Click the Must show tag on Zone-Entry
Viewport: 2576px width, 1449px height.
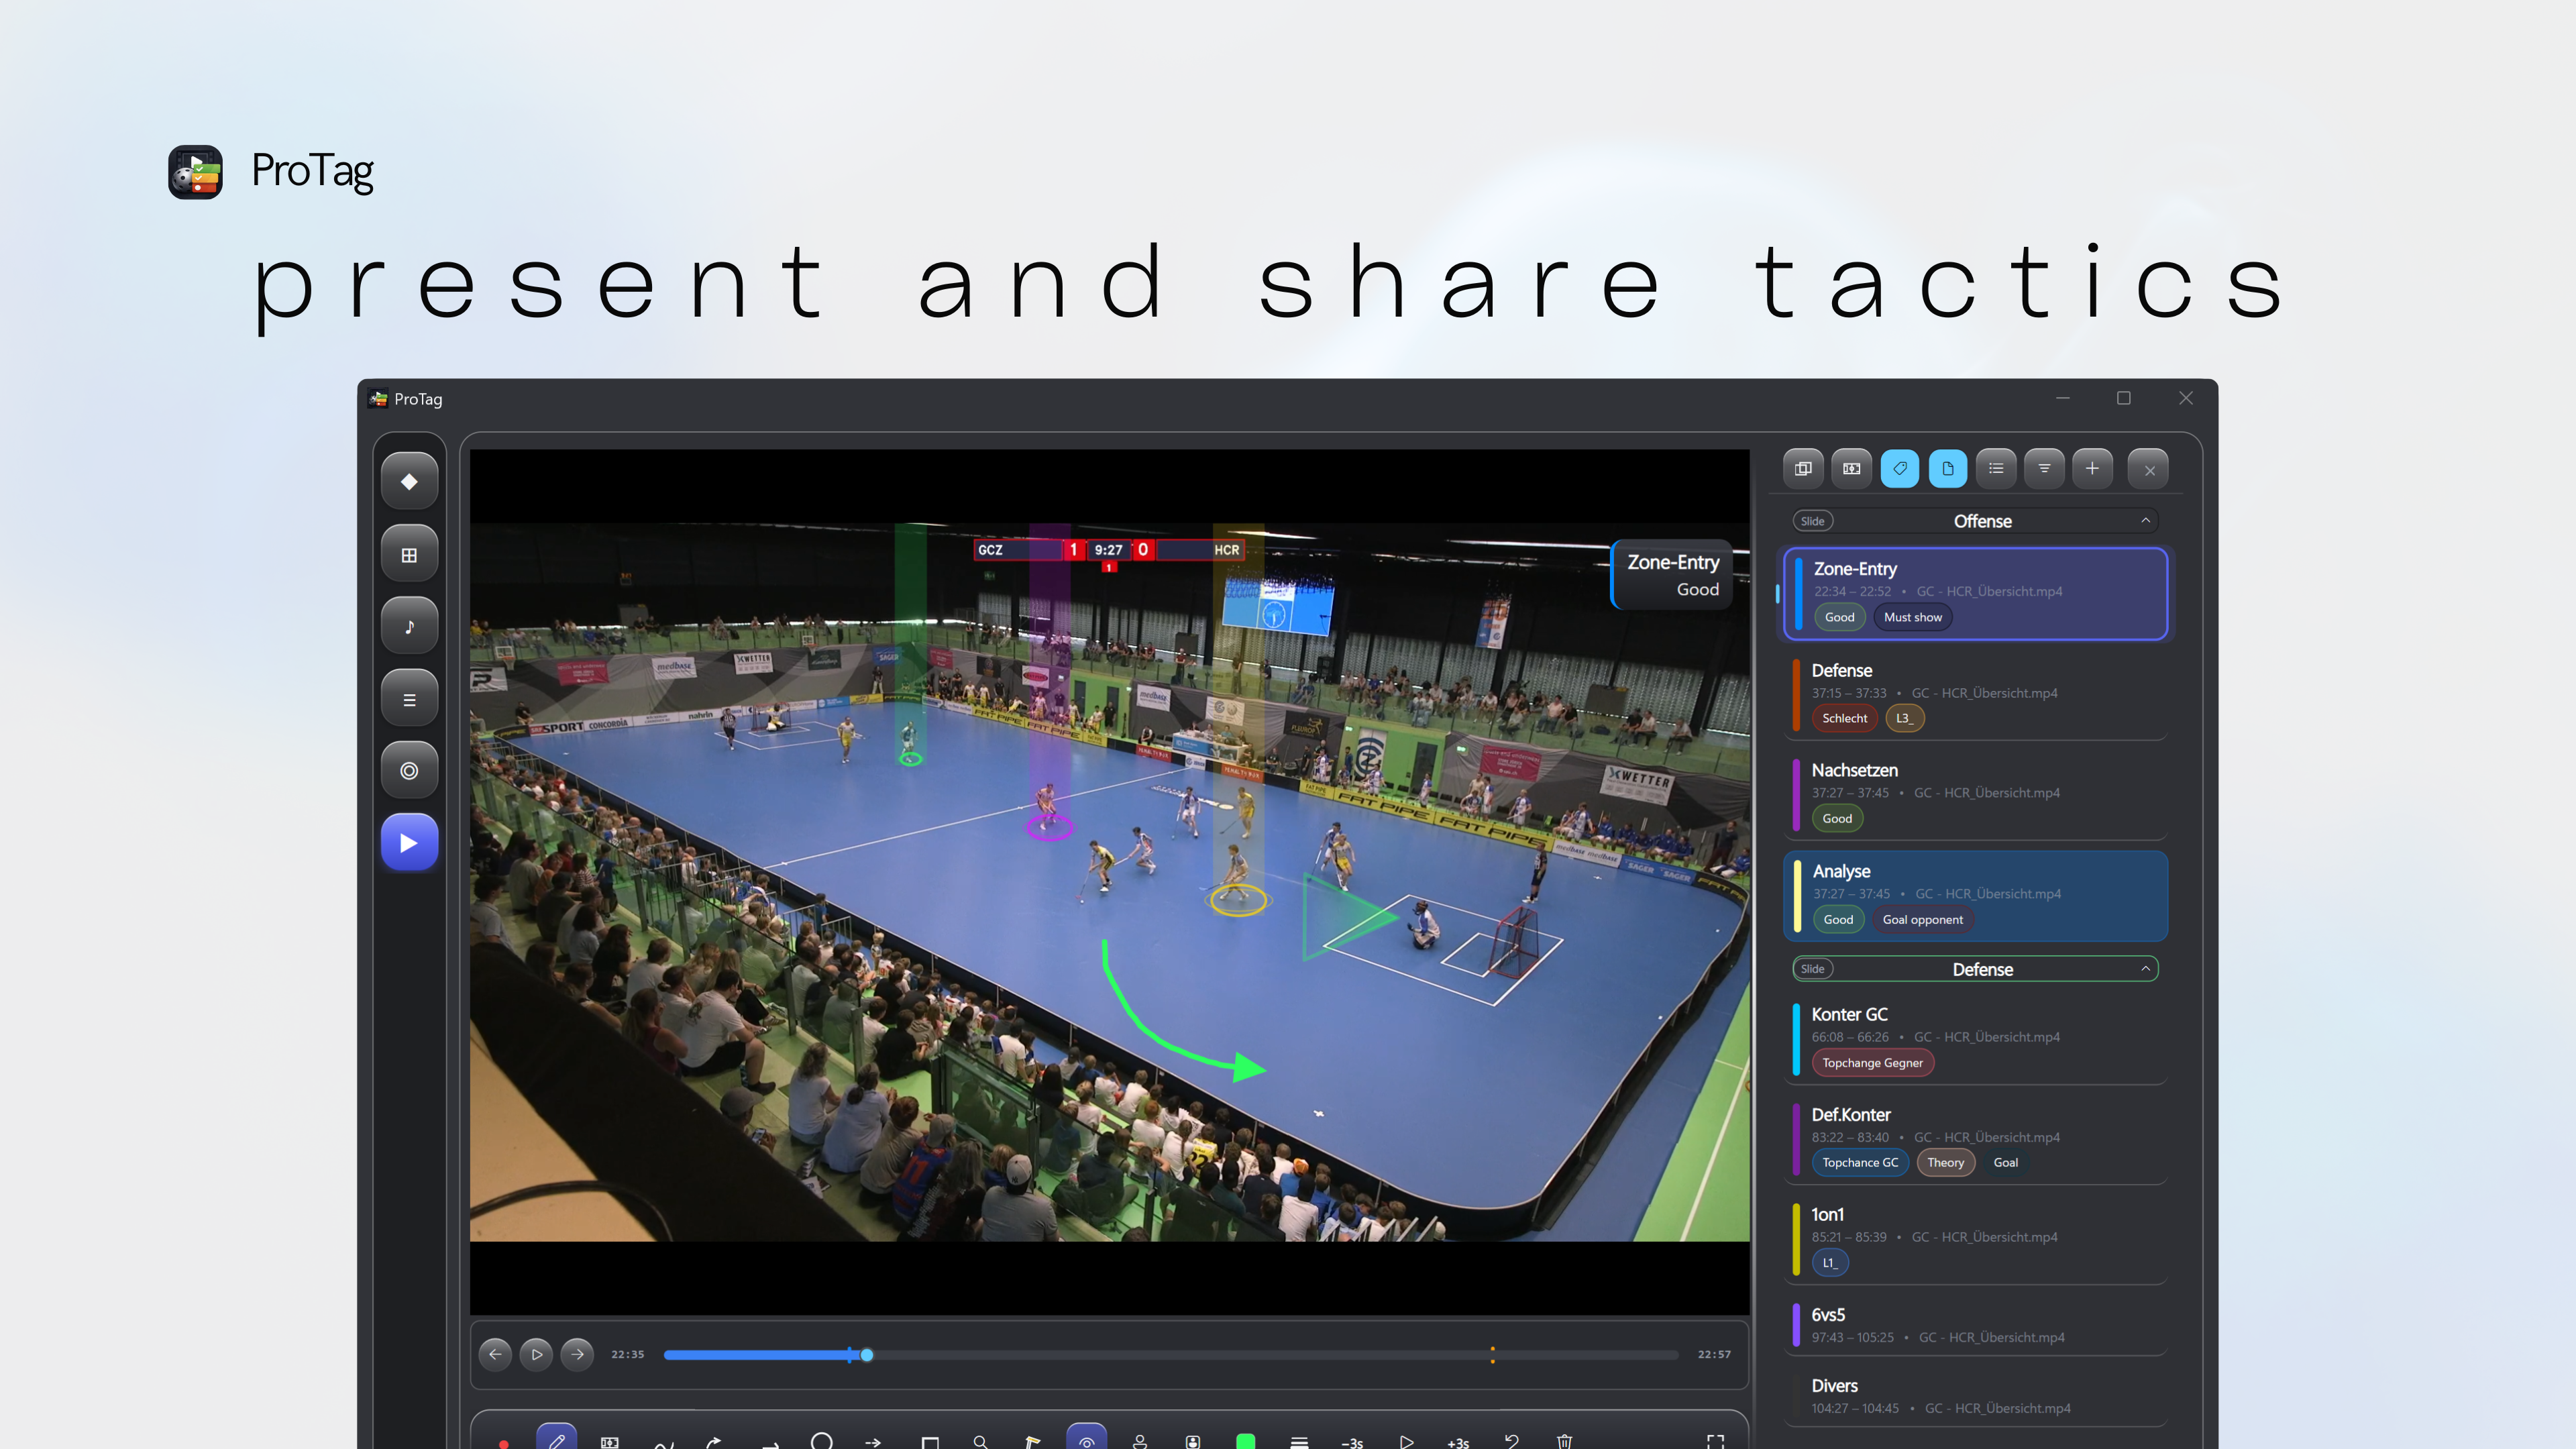tap(1913, 618)
